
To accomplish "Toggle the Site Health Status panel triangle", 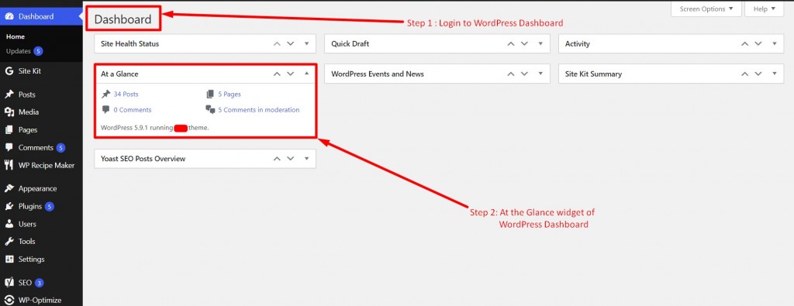I will tap(306, 44).
